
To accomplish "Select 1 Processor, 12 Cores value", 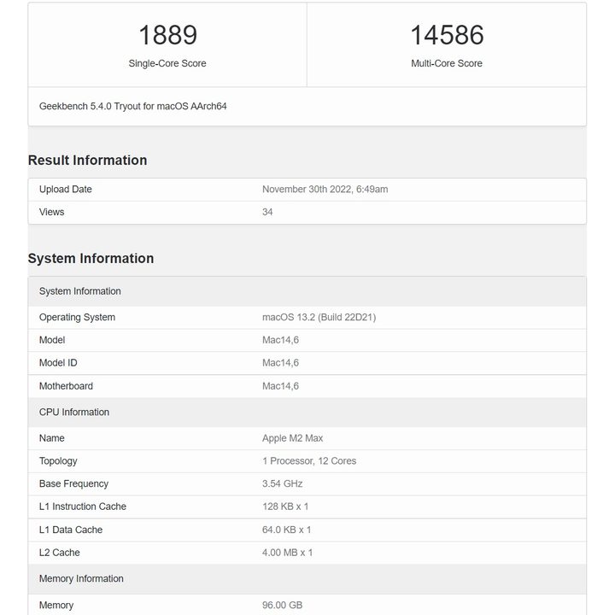I will point(309,461).
